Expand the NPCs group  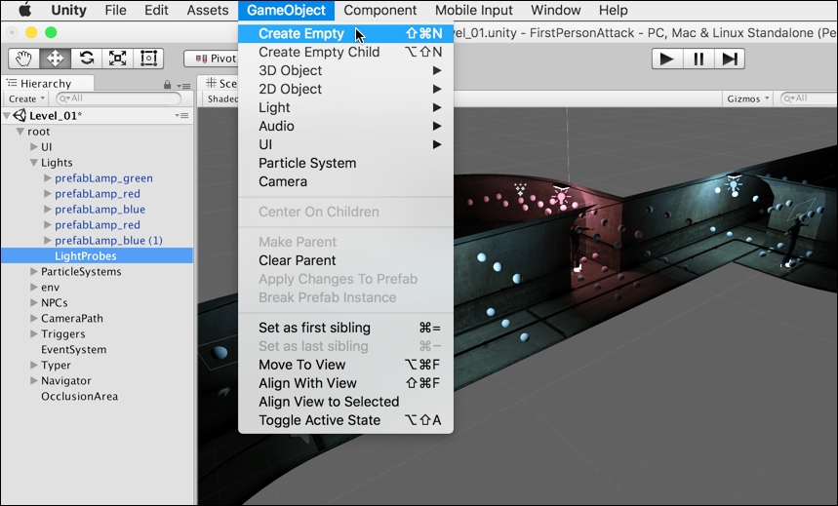(34, 302)
